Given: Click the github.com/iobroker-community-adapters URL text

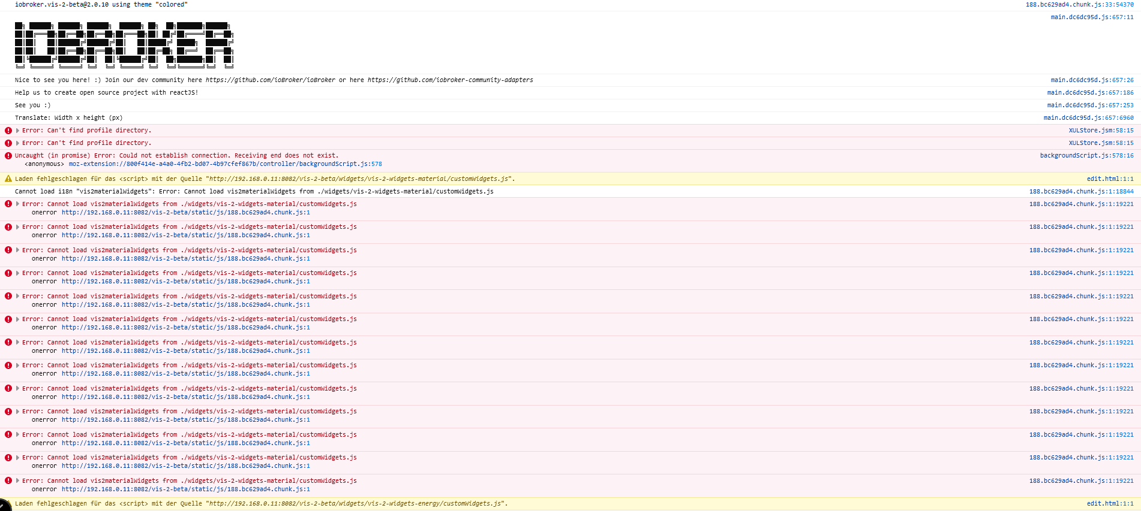Looking at the screenshot, I should click(451, 80).
